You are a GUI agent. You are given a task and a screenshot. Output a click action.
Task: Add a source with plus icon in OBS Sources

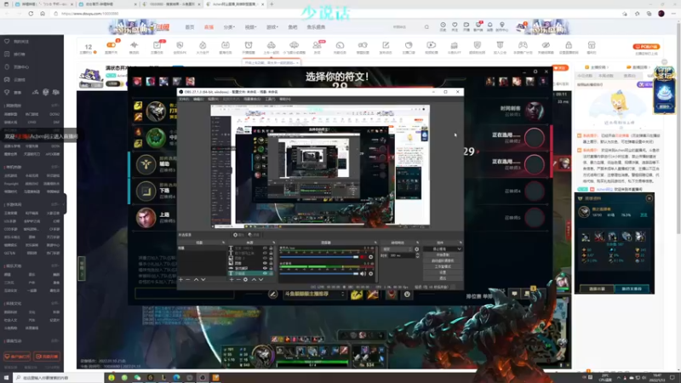tap(232, 280)
